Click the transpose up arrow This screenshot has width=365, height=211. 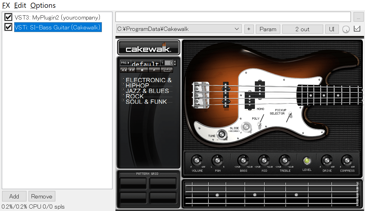coord(175,61)
